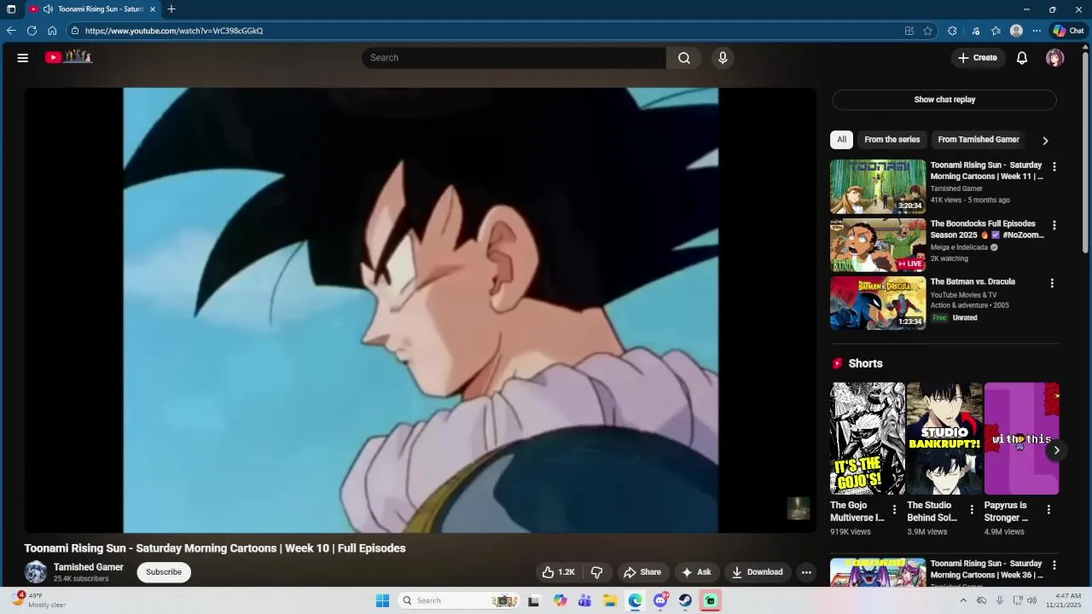The height and width of the screenshot is (614, 1092).
Task: Open Microsoft Teams from the taskbar
Action: (x=584, y=600)
